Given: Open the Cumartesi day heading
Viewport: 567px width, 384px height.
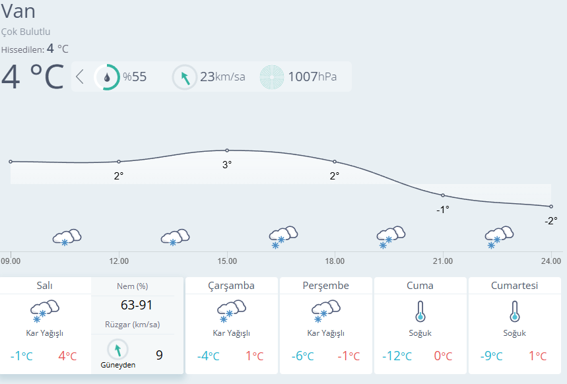Looking at the screenshot, I should point(515,286).
